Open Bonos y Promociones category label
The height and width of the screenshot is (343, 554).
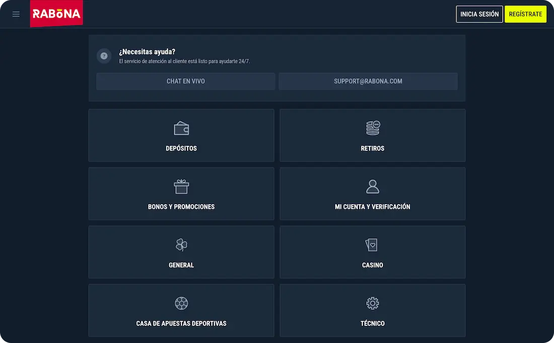[x=181, y=207]
